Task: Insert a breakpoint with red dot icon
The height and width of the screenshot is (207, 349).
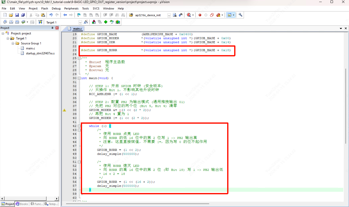Action: (200, 15)
